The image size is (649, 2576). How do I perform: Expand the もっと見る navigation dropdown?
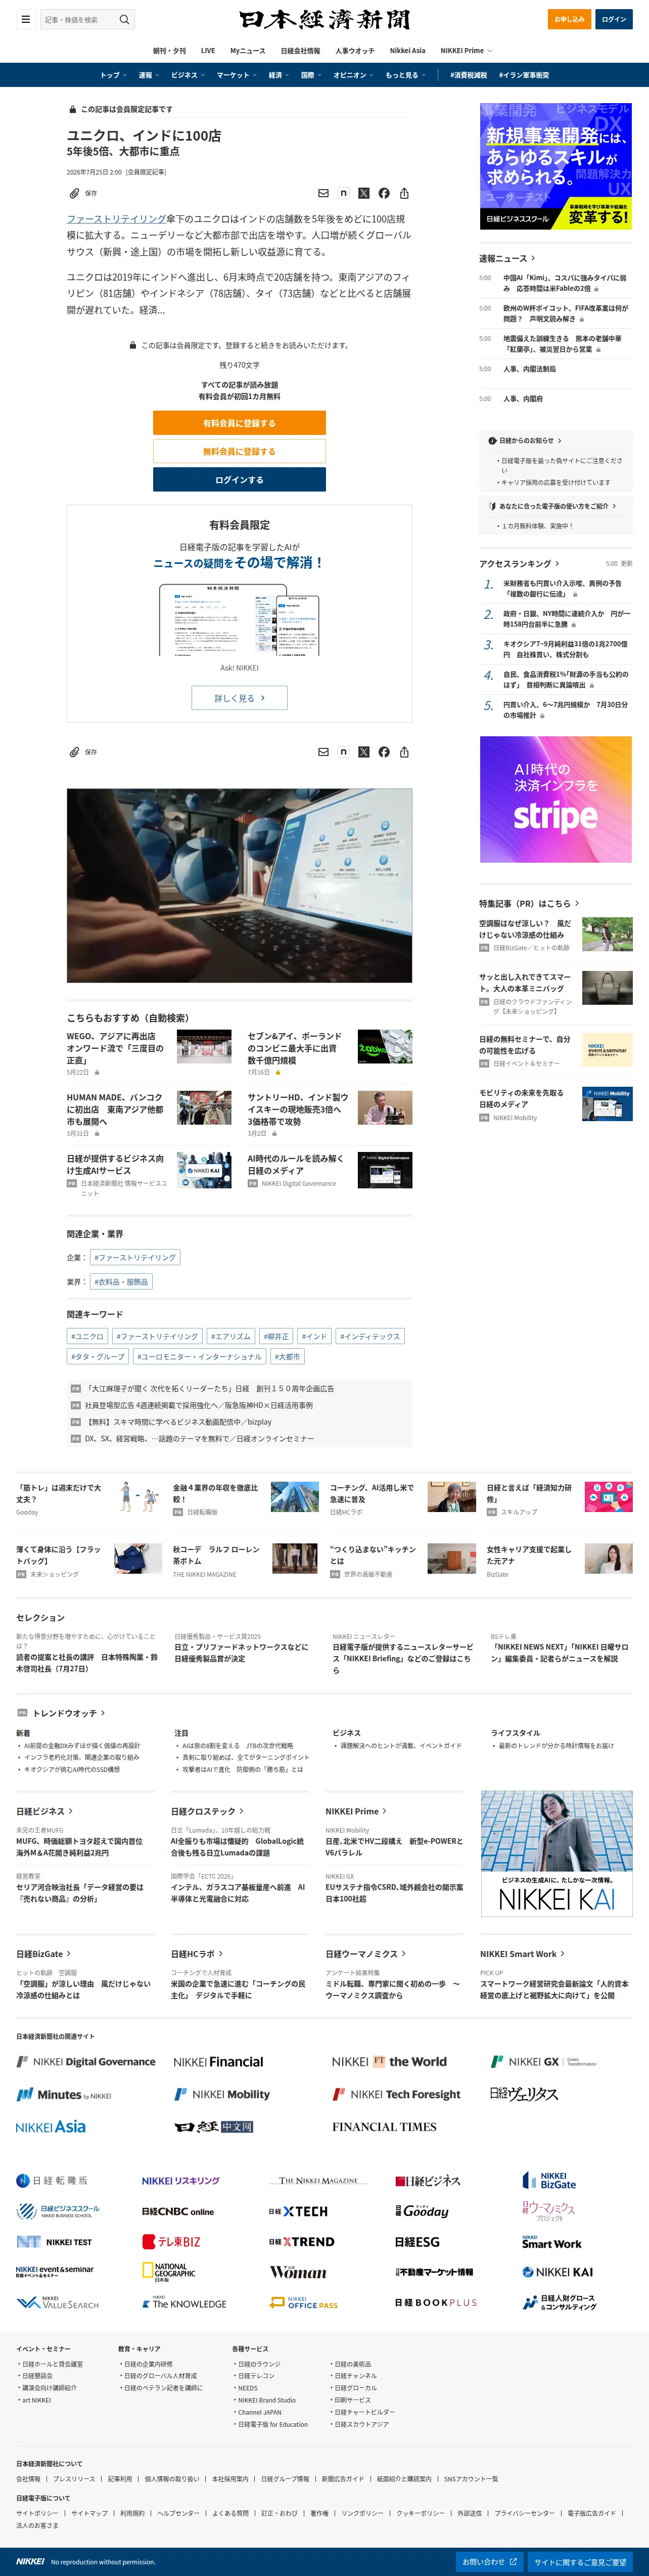405,75
